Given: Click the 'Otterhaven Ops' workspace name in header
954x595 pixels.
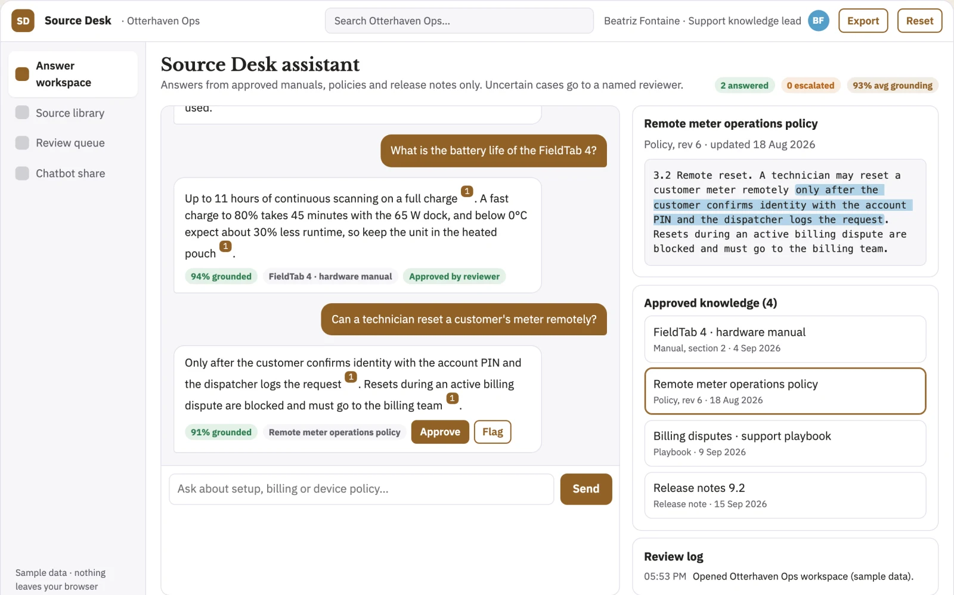Looking at the screenshot, I should [163, 21].
